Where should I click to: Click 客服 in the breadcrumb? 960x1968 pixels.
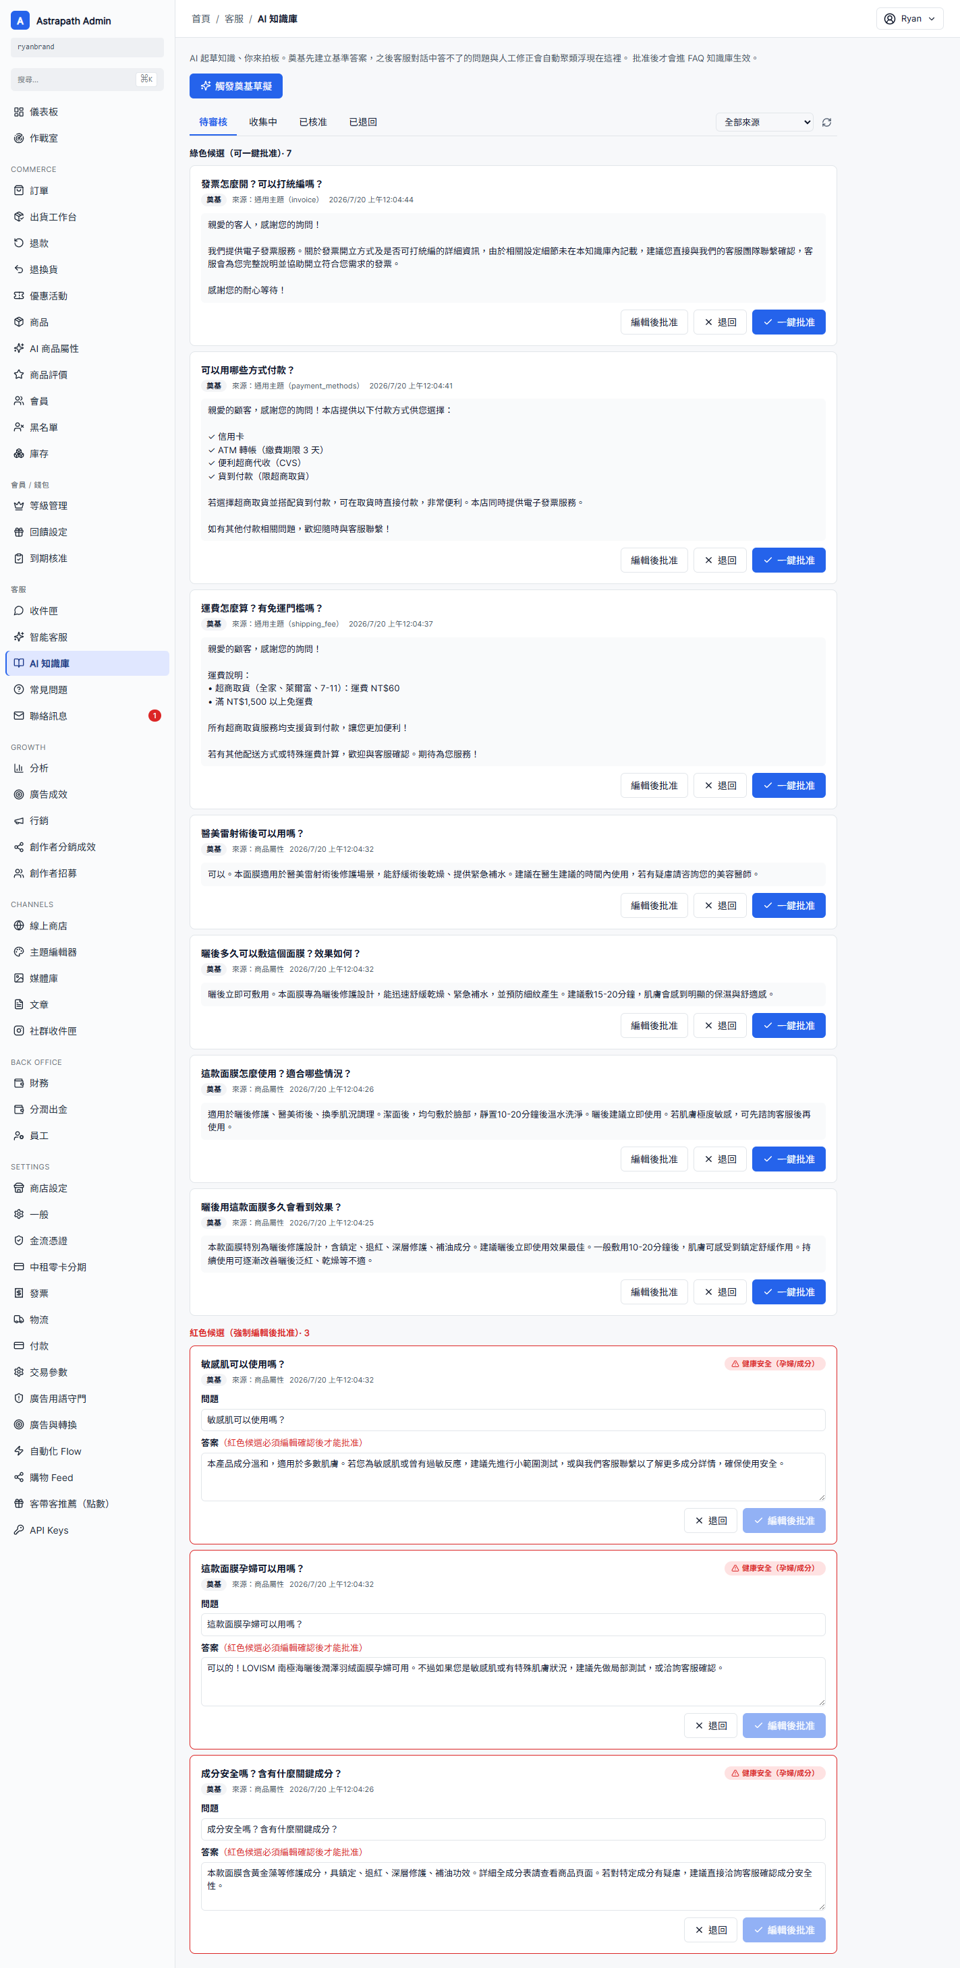pos(234,18)
